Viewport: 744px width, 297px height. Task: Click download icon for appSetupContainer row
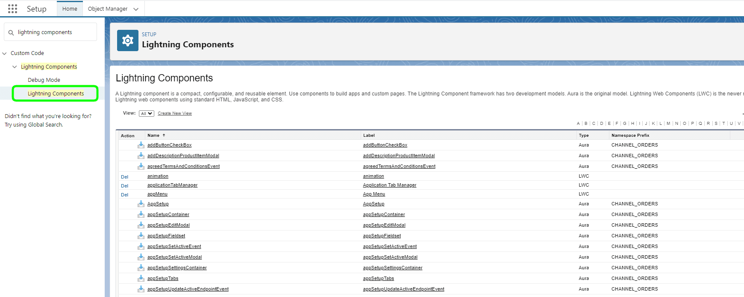pyautogui.click(x=141, y=214)
